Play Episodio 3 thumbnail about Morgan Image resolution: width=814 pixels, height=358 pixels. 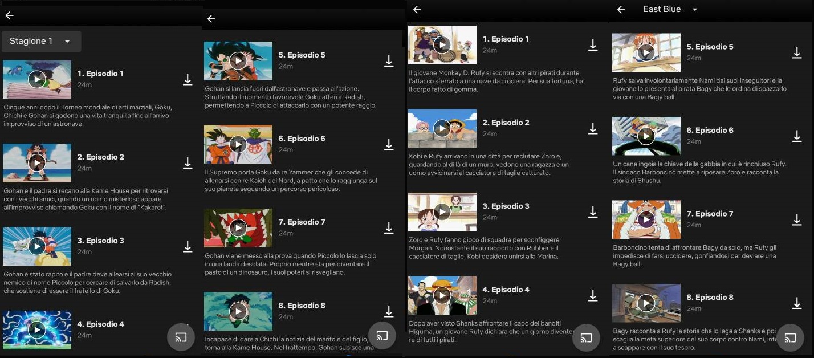(442, 212)
